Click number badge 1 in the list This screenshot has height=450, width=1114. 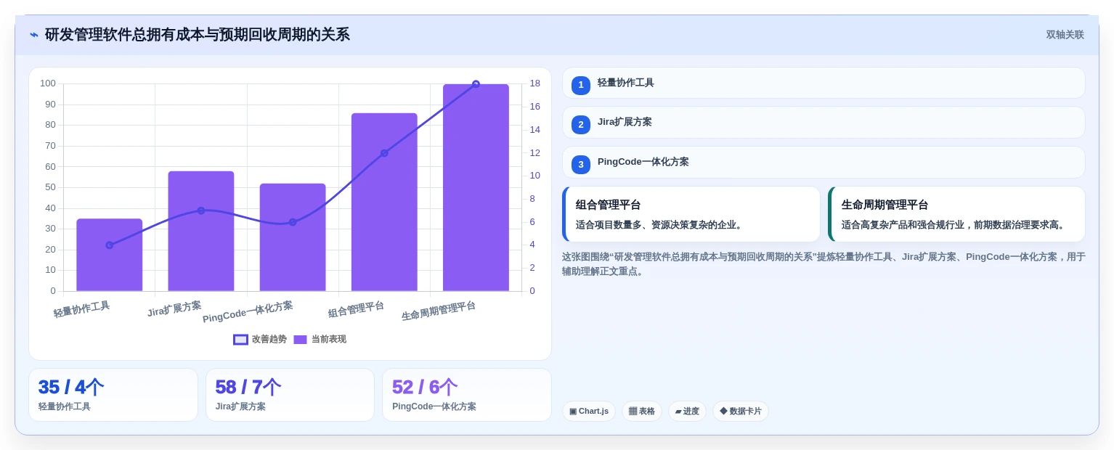tap(581, 86)
